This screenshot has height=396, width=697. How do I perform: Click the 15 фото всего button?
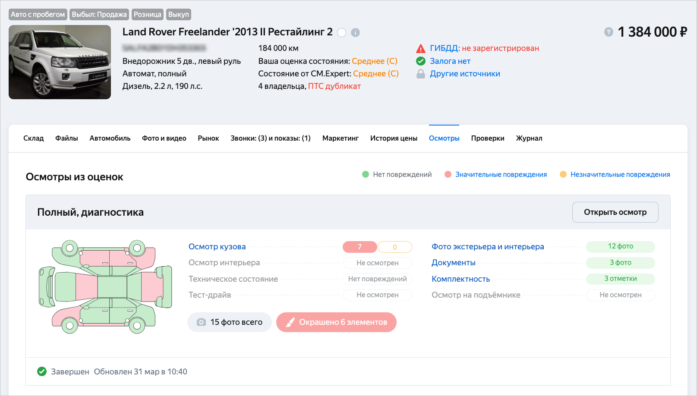(230, 322)
